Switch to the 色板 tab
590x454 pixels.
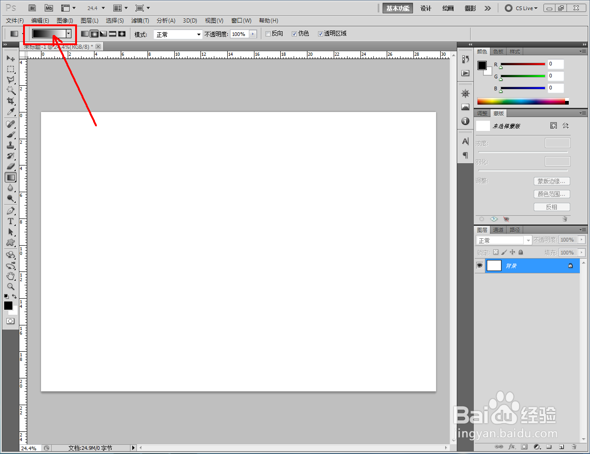498,52
